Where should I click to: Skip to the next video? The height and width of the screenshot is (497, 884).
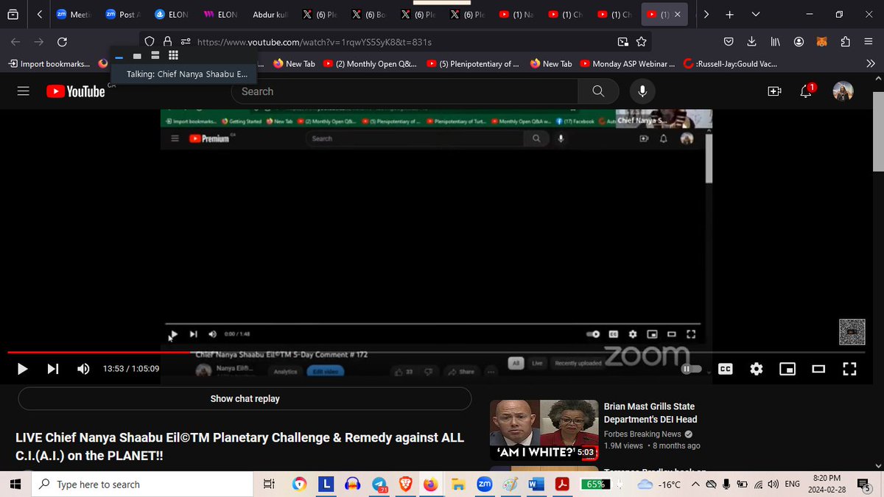pyautogui.click(x=53, y=369)
